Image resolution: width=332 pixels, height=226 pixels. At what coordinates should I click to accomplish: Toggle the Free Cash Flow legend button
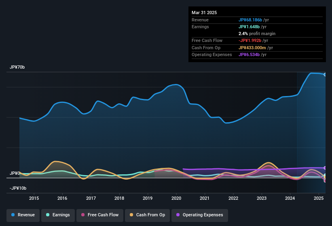pyautogui.click(x=100, y=215)
